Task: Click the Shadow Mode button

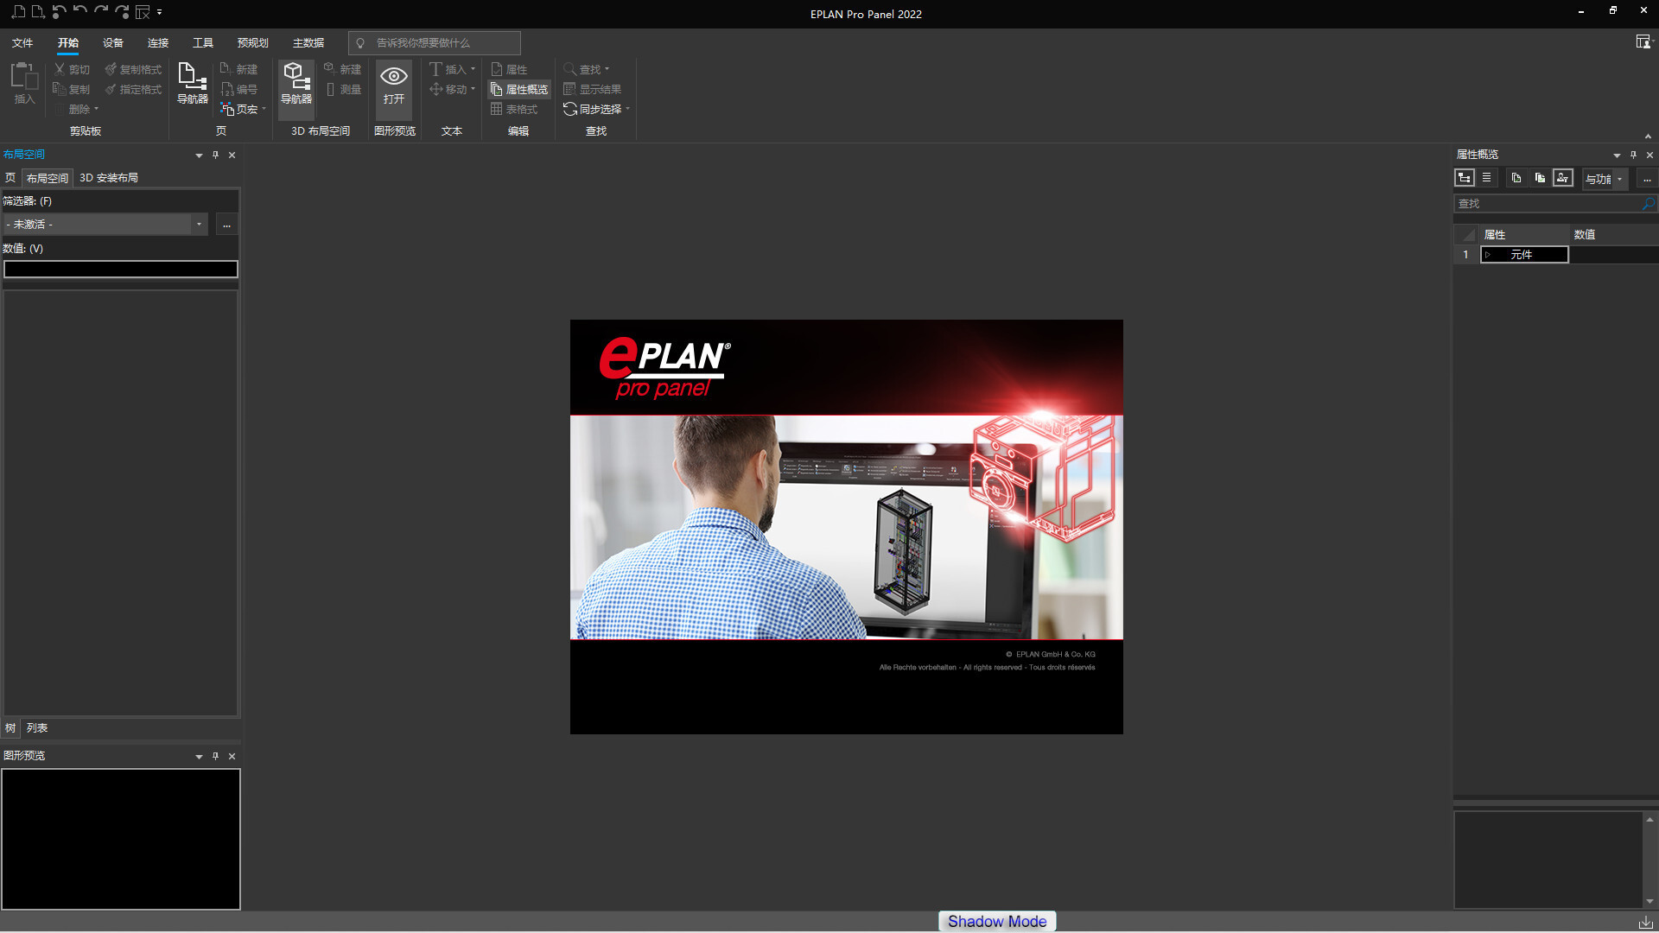Action: pos(996,921)
